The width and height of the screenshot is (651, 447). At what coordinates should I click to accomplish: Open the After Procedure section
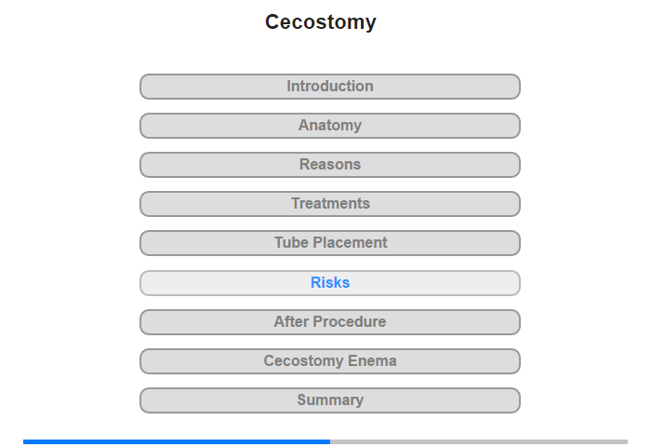[329, 322]
